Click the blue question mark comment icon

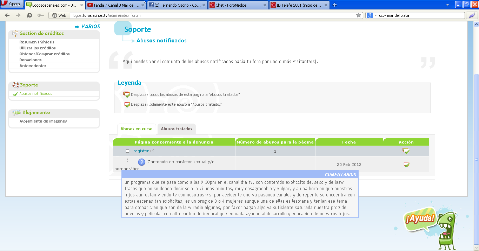(141, 162)
